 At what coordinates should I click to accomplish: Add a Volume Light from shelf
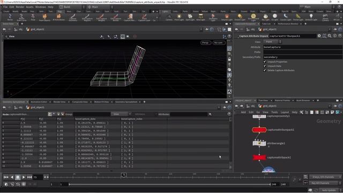227,17
